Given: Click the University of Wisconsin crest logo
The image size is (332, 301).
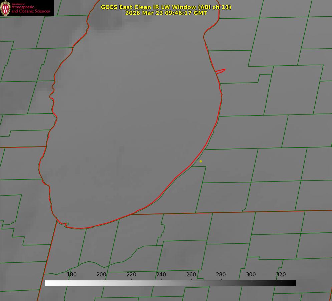Looking at the screenshot, I should coord(5,8).
